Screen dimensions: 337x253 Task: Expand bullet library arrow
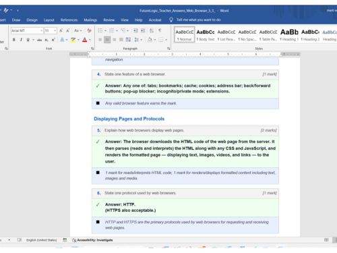tap(105, 30)
